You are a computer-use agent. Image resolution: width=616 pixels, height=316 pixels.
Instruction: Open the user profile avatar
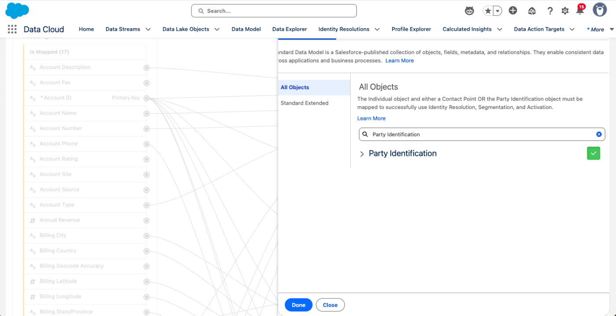600,10
